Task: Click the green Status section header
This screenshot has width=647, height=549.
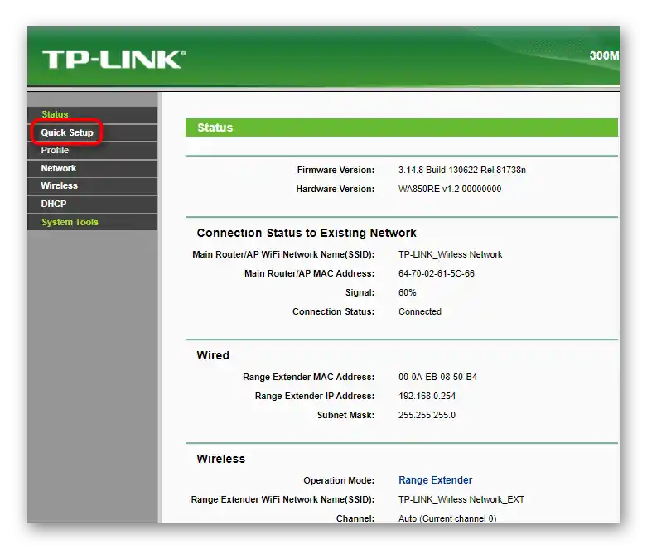Action: click(x=402, y=128)
